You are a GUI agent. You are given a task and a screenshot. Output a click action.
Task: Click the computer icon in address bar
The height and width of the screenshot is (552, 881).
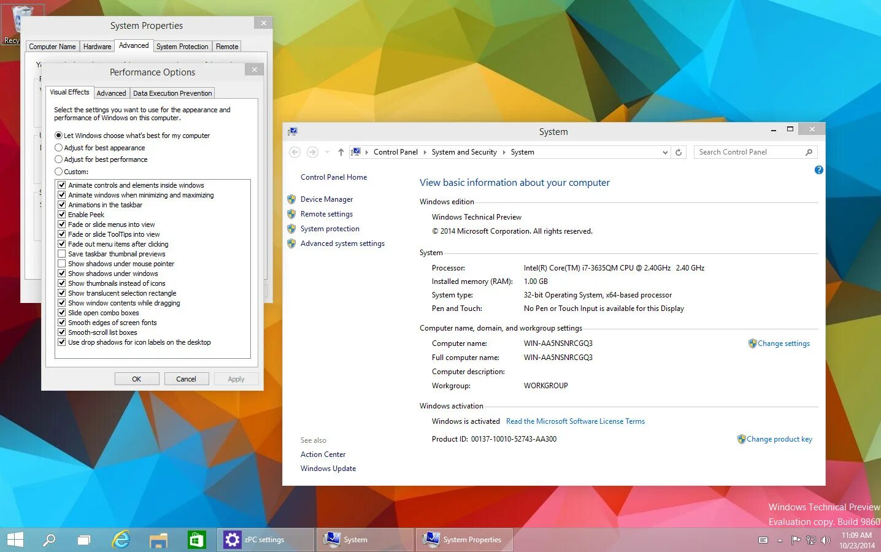click(x=356, y=152)
